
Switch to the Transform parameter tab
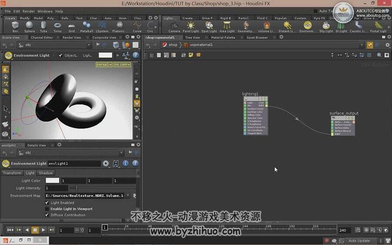coord(12,173)
